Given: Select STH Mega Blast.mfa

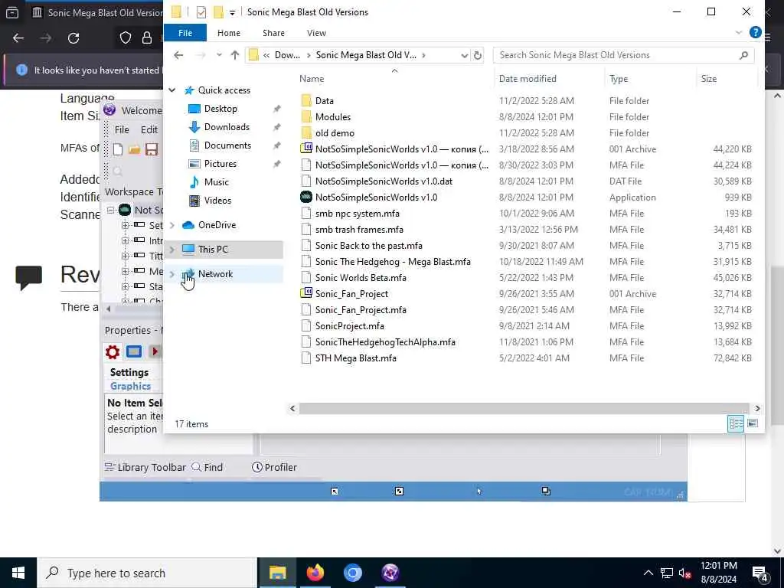Looking at the screenshot, I should pyautogui.click(x=355, y=358).
